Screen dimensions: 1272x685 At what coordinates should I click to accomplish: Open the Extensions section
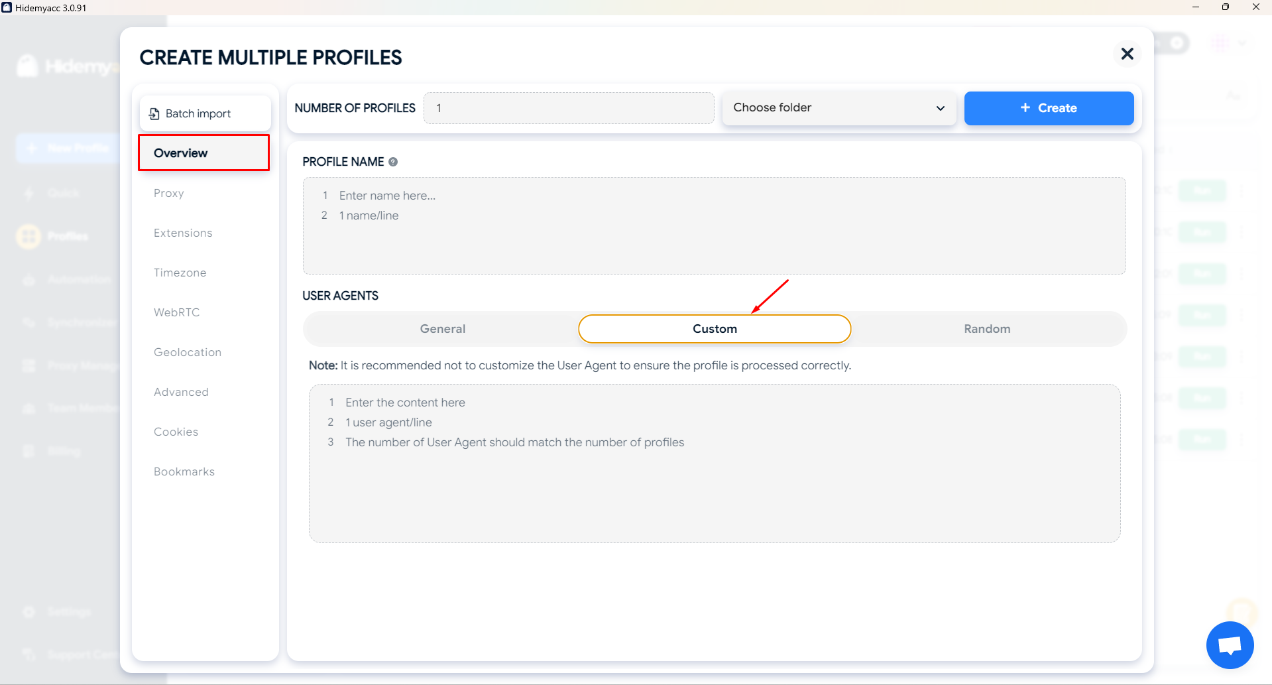click(x=183, y=233)
